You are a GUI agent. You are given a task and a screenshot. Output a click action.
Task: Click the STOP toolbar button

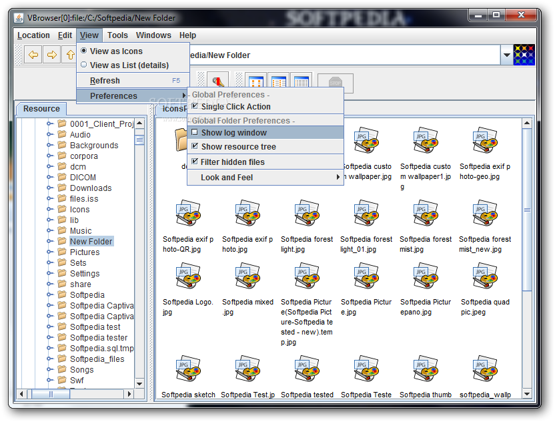(x=335, y=83)
